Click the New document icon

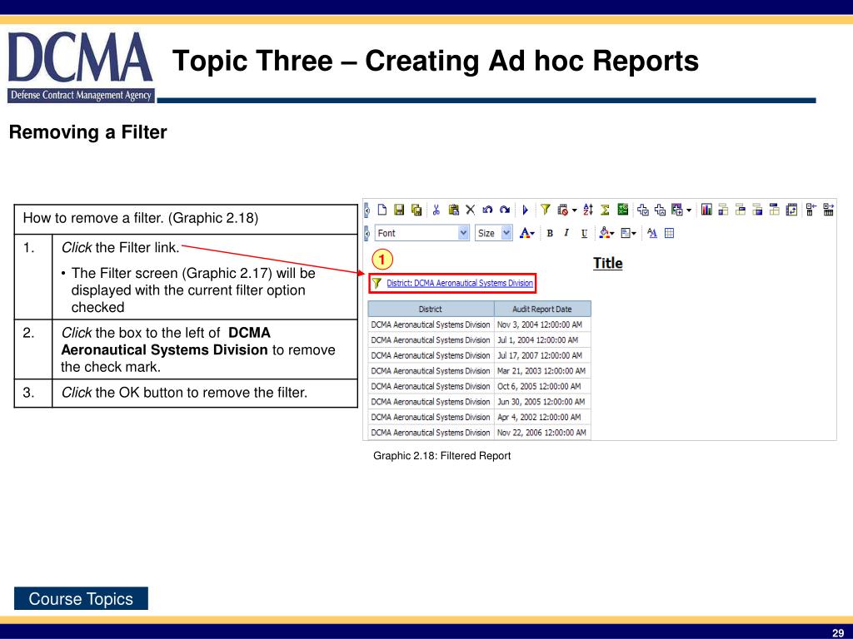coord(382,210)
